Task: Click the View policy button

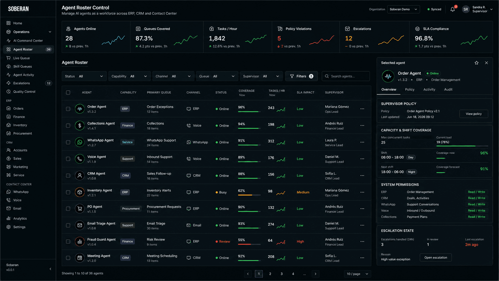Action: click(474, 114)
